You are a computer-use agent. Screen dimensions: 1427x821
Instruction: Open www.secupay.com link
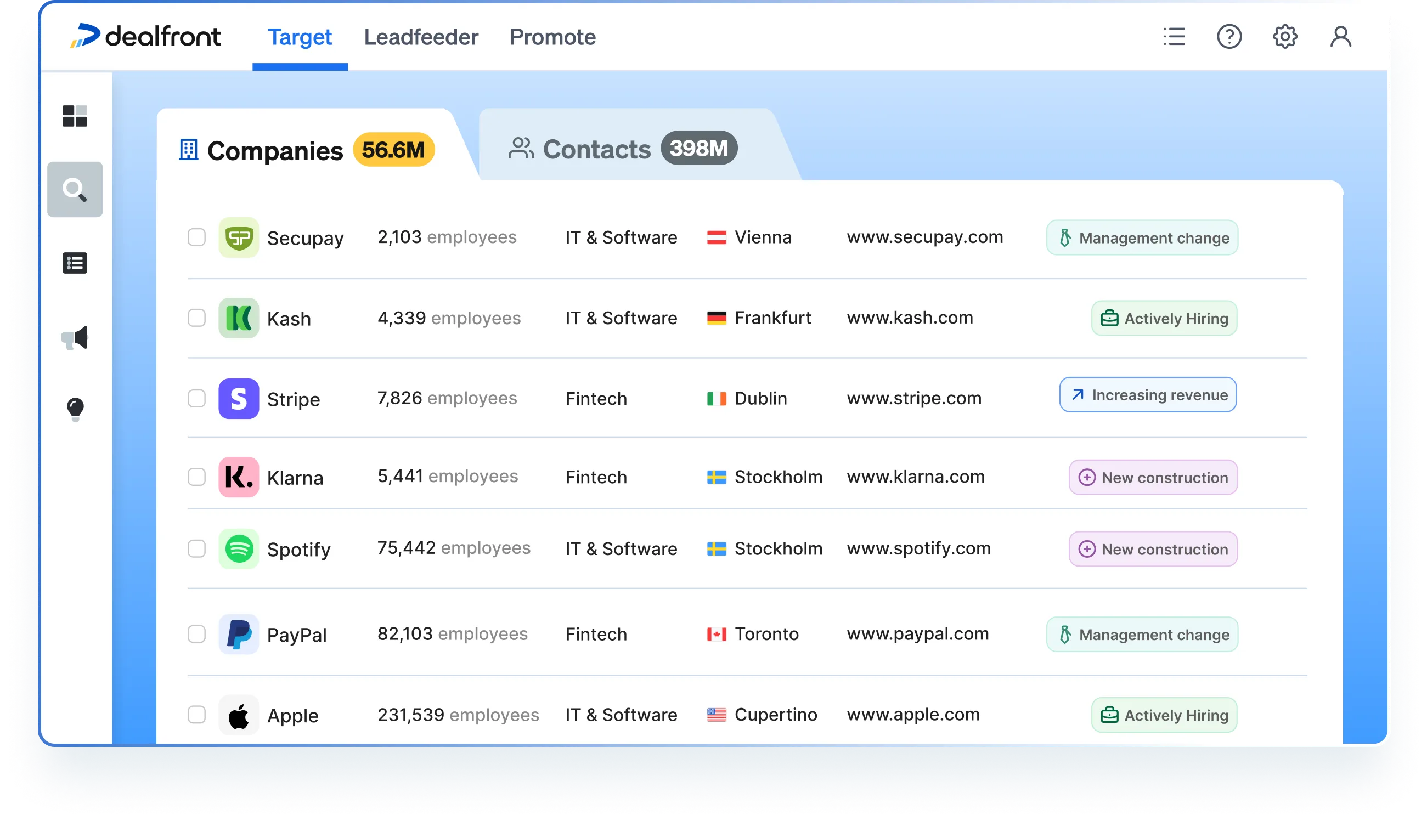coord(924,237)
